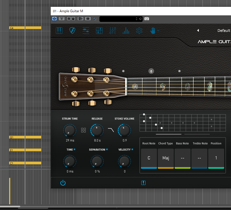Click the chord diagram fret grid

183,123
